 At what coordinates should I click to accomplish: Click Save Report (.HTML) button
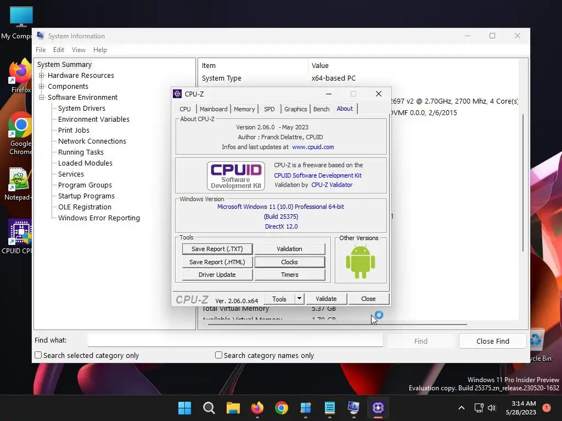(x=217, y=262)
